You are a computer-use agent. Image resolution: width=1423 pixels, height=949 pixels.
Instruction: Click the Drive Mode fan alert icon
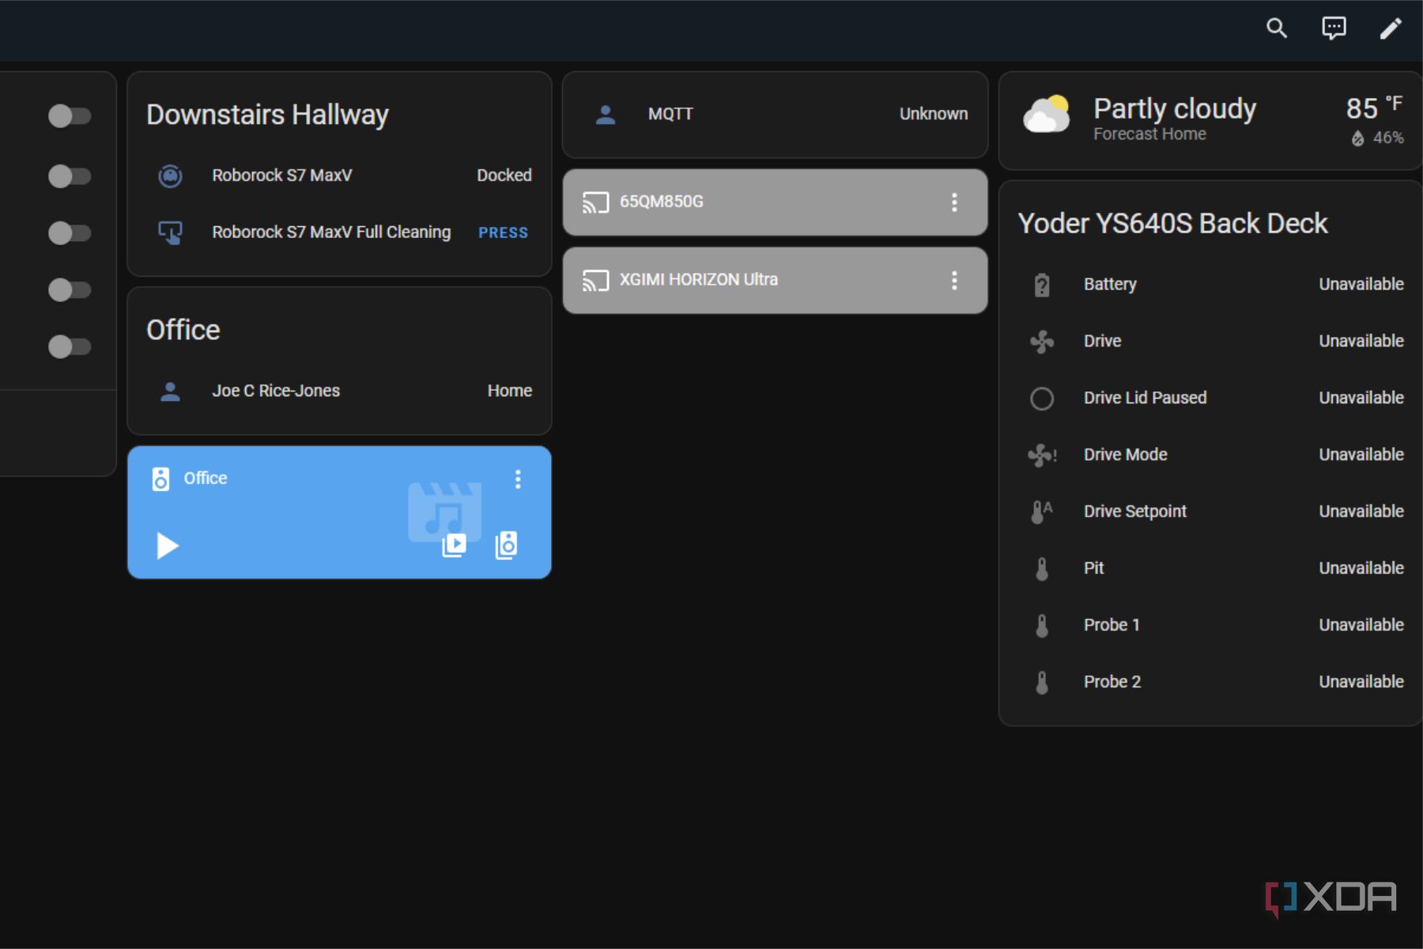[x=1042, y=455]
